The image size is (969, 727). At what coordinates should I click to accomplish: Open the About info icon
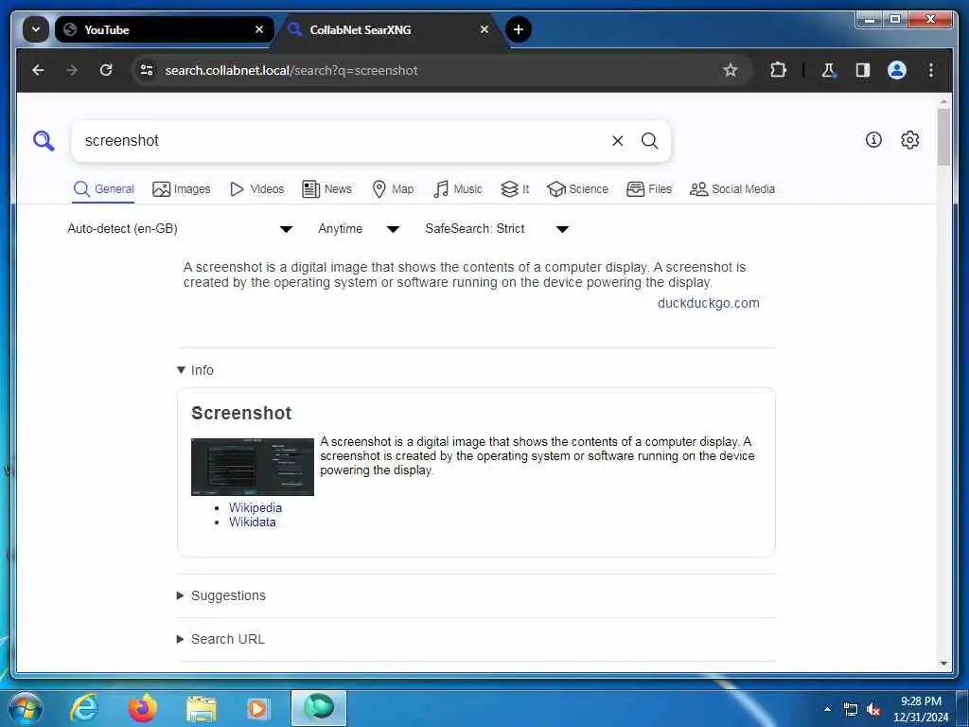click(873, 140)
